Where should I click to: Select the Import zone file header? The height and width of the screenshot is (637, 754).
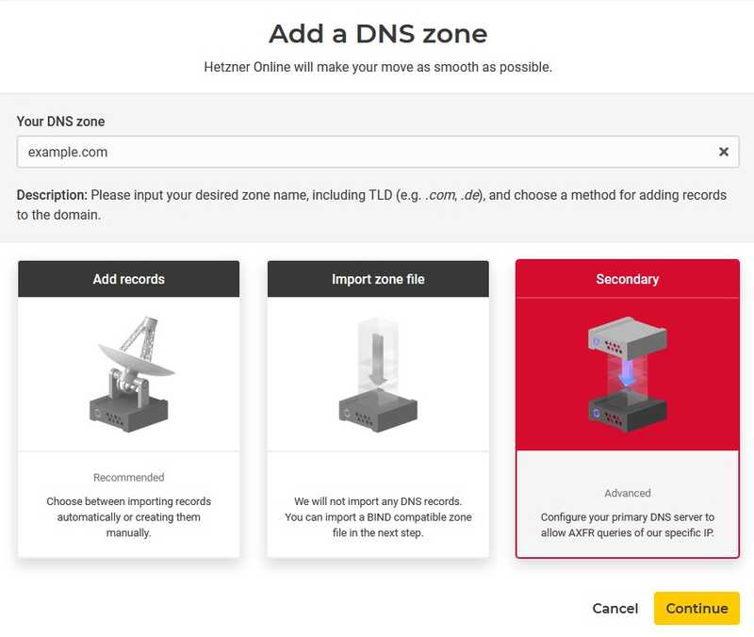(x=378, y=279)
